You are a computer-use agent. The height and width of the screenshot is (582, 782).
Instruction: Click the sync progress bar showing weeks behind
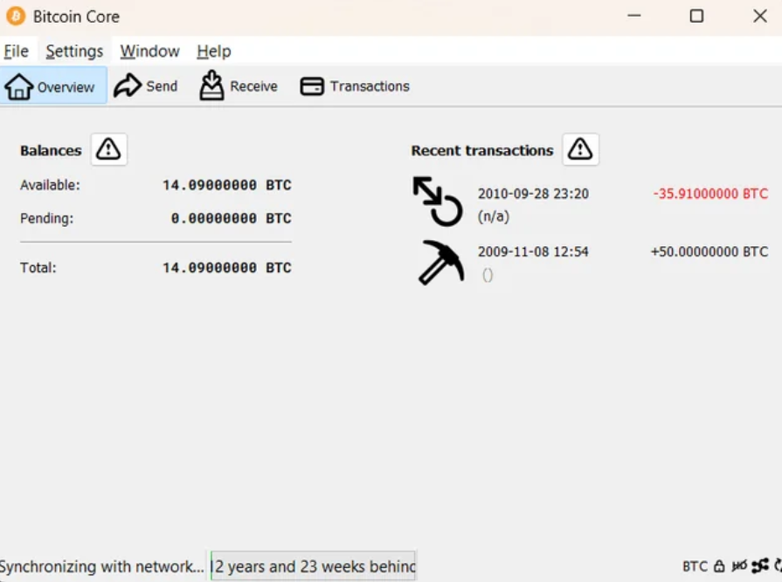click(313, 566)
